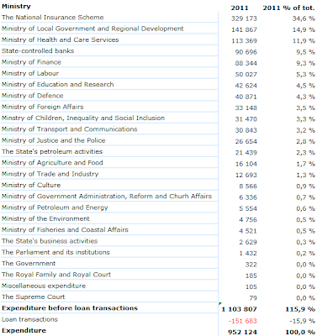
Task: Select the percentage 100,0 %
Action: (x=300, y=333)
